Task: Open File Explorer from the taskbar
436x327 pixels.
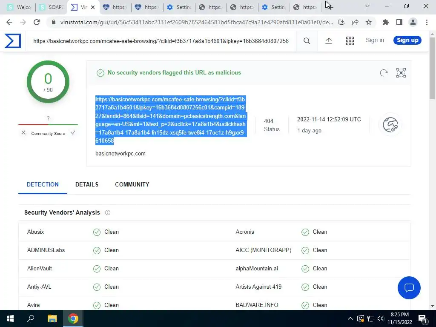Action: [52, 318]
